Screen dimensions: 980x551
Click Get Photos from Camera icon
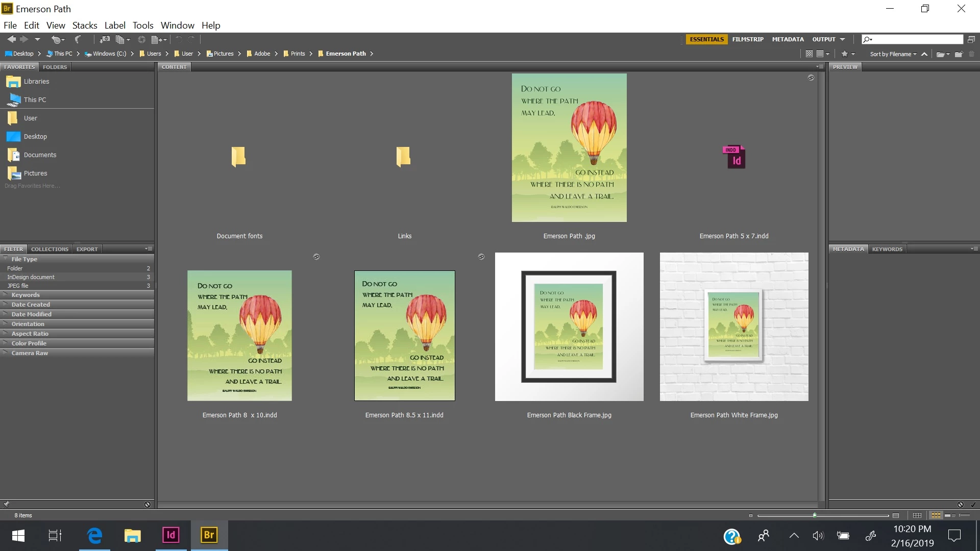coord(105,39)
